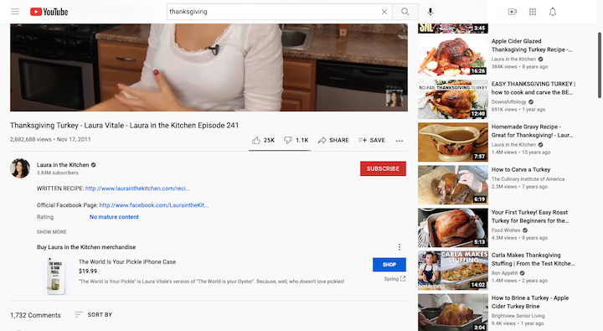Screen dimensions: 603x331
Task: Click the '1,732 Comments' count
Action: (35, 315)
